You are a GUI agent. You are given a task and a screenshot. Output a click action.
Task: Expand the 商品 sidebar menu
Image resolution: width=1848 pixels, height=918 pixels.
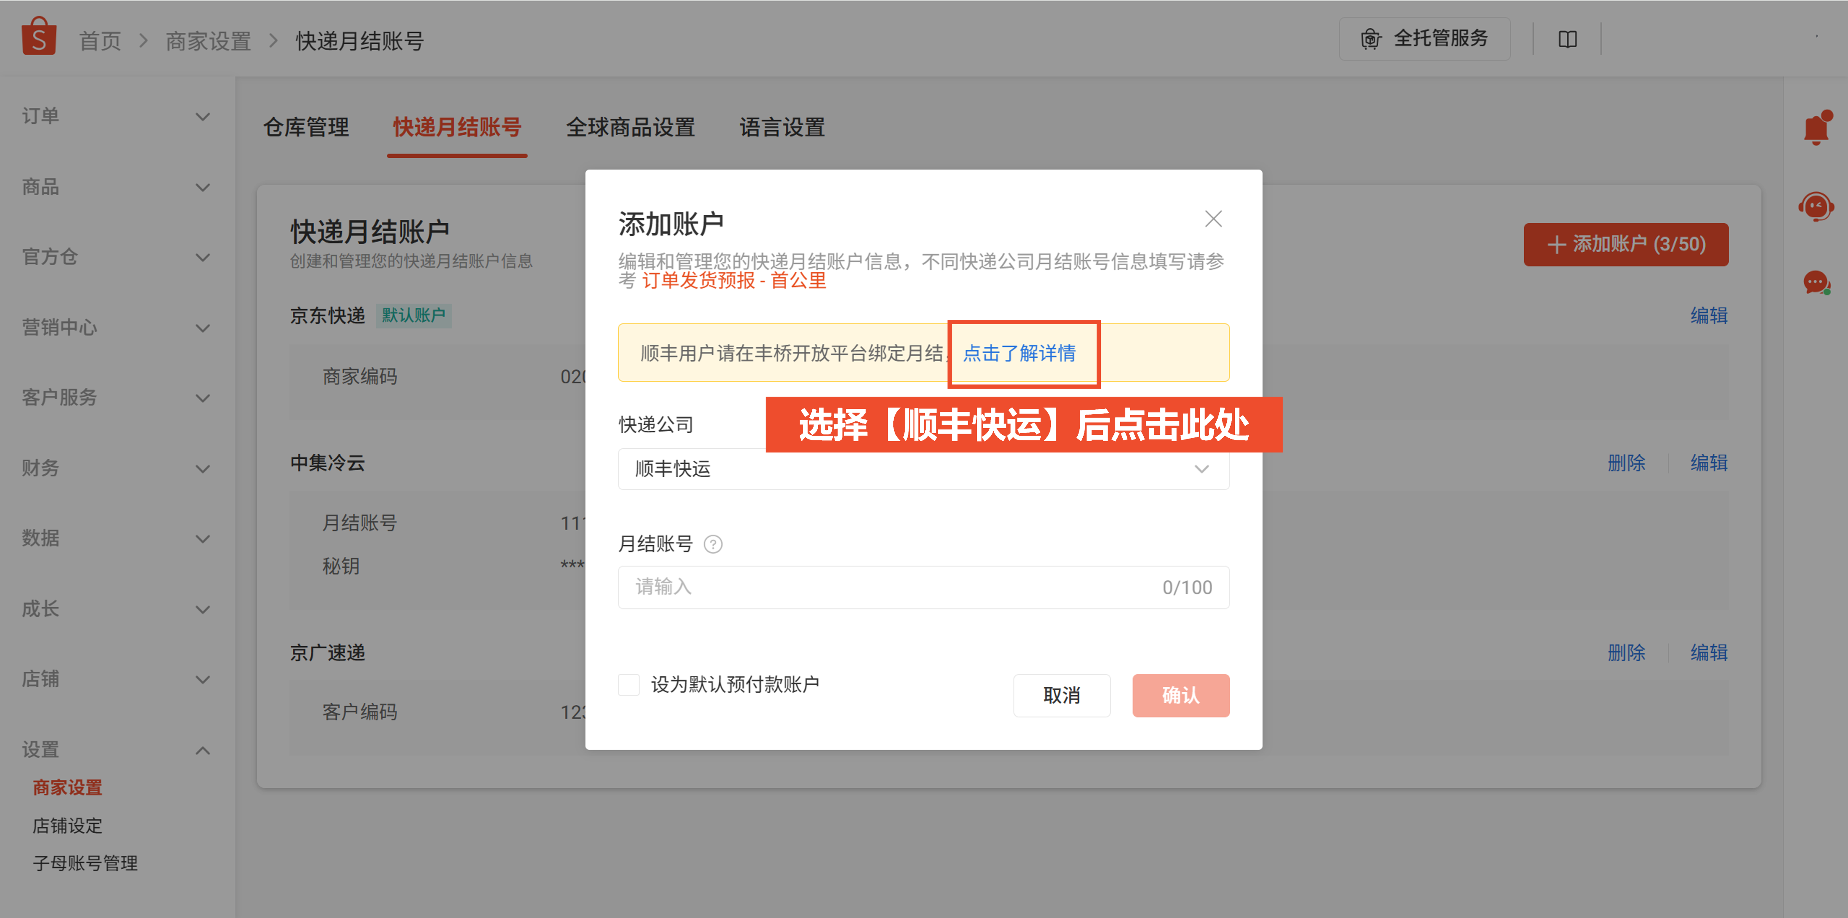tap(117, 187)
